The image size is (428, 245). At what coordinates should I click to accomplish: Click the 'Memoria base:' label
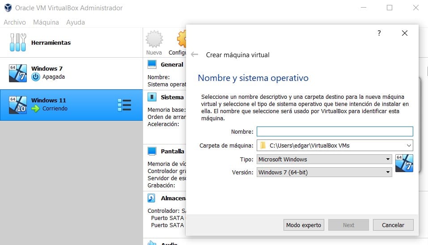tap(166, 110)
